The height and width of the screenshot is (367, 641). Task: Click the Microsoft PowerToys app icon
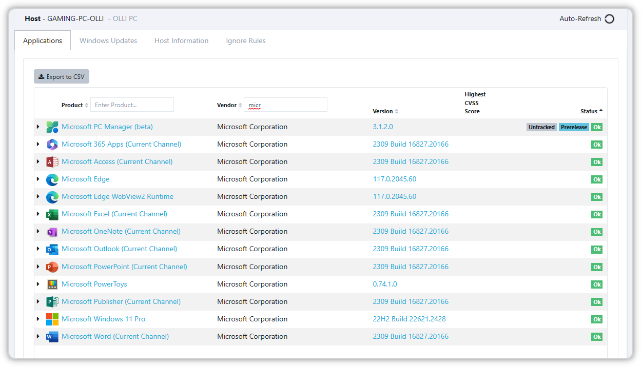(52, 284)
